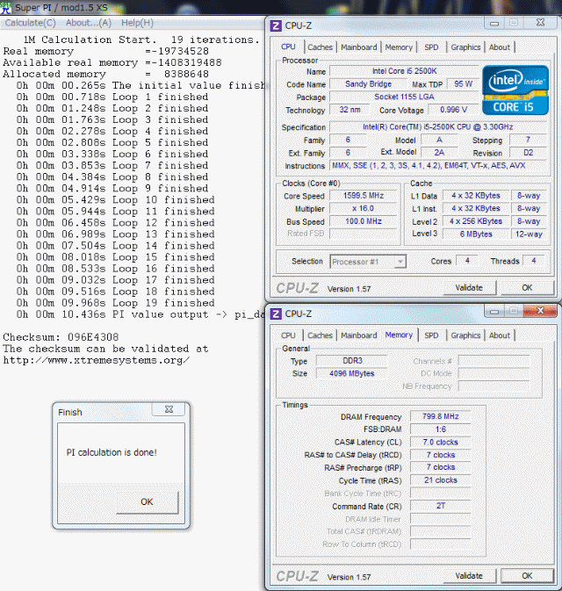Open the Calculate(C) menu
The image size is (562, 591).
[31, 23]
